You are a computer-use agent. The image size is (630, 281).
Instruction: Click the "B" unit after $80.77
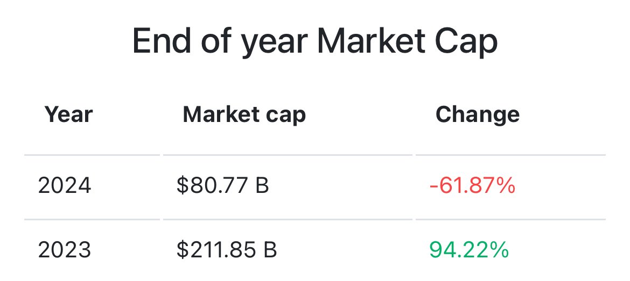(x=262, y=186)
